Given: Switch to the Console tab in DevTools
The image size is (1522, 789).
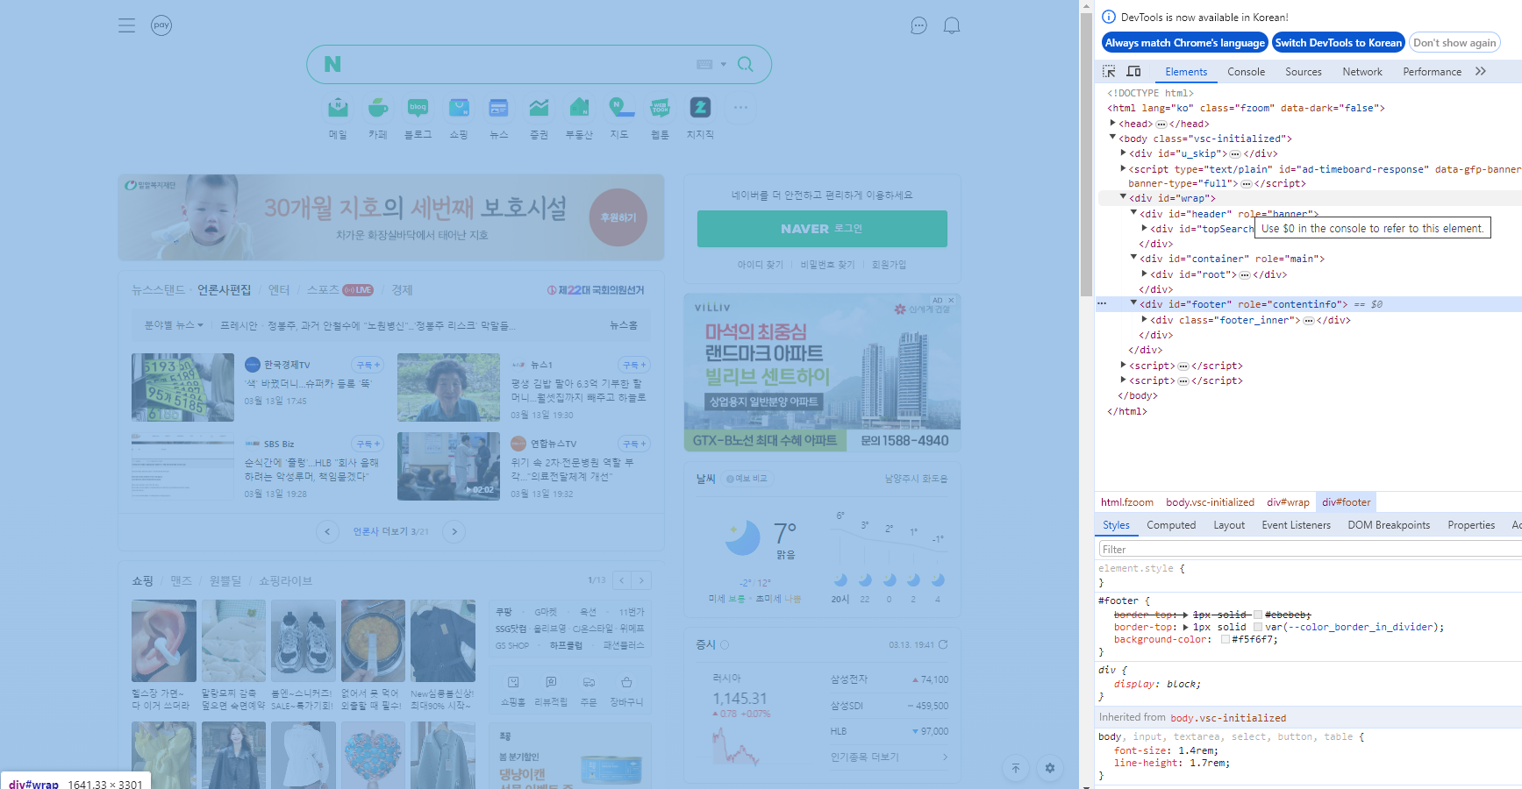Looking at the screenshot, I should pos(1246,72).
